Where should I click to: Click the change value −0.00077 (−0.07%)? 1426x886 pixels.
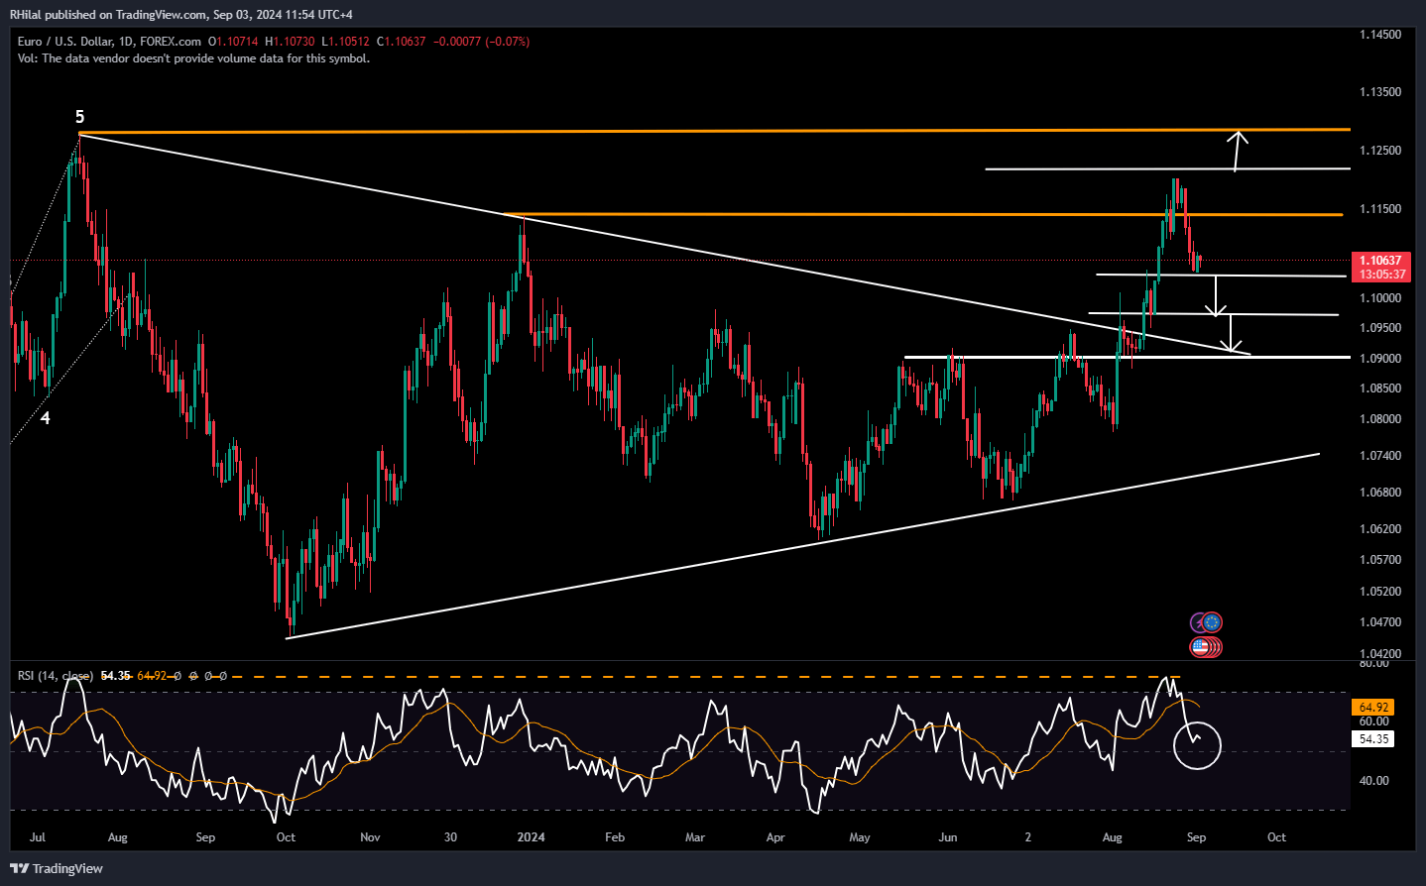point(481,42)
